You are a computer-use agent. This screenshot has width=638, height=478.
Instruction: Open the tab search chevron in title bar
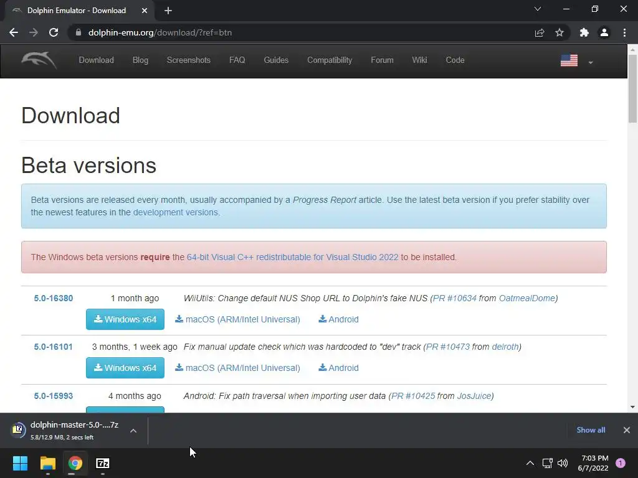(x=538, y=9)
